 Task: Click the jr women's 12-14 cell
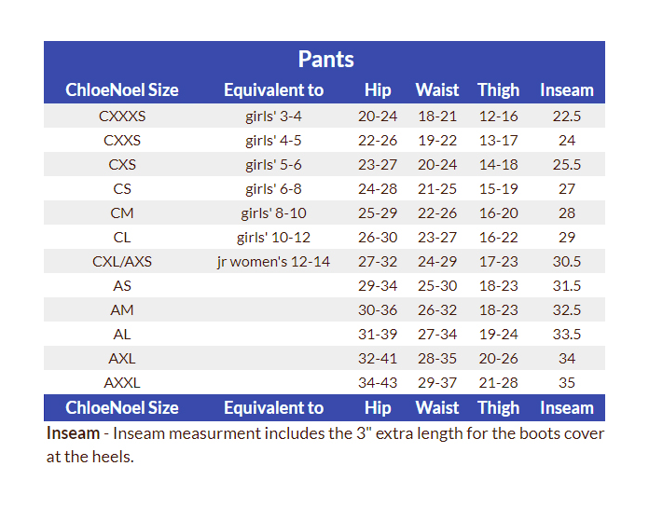coord(273,262)
